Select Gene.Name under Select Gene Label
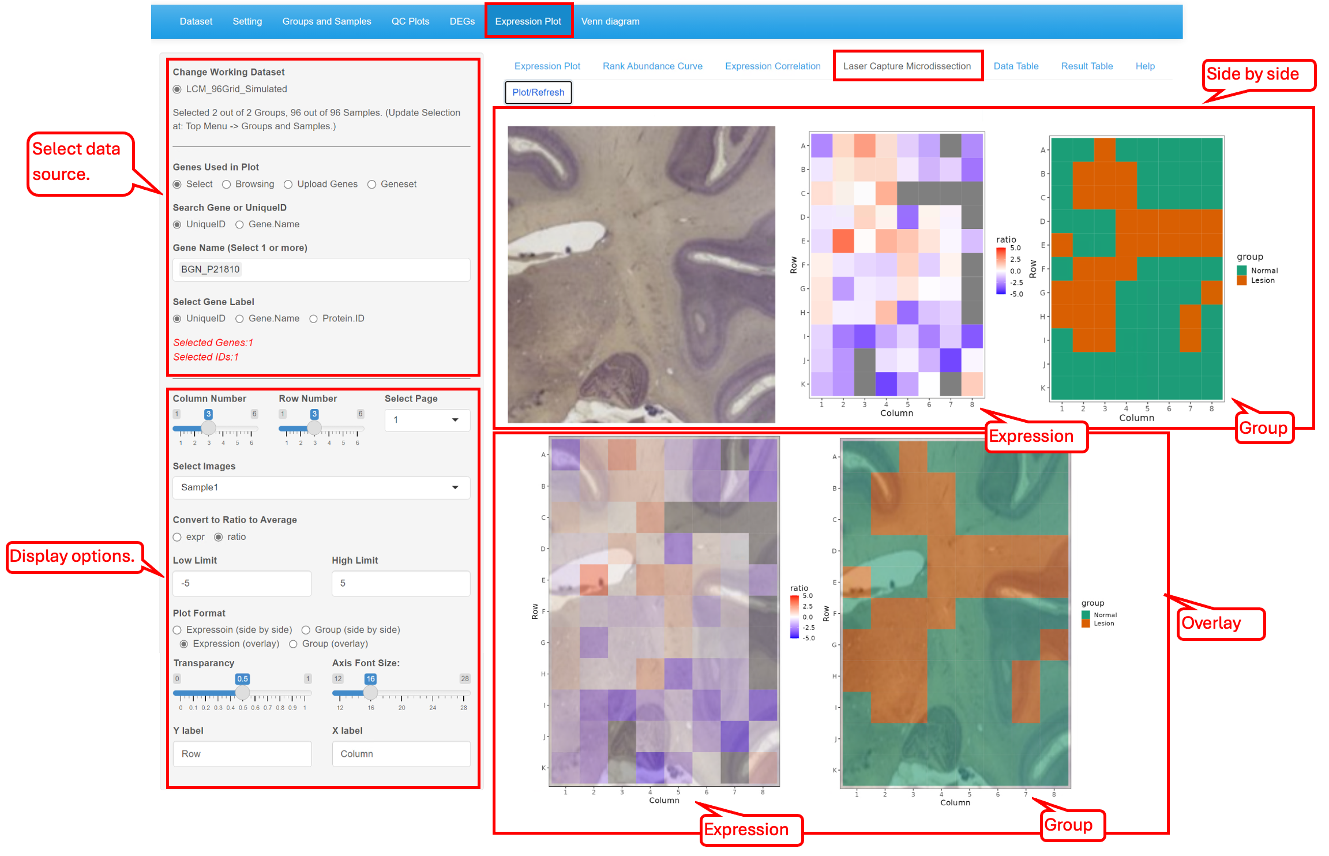Image resolution: width=1329 pixels, height=856 pixels. click(239, 319)
